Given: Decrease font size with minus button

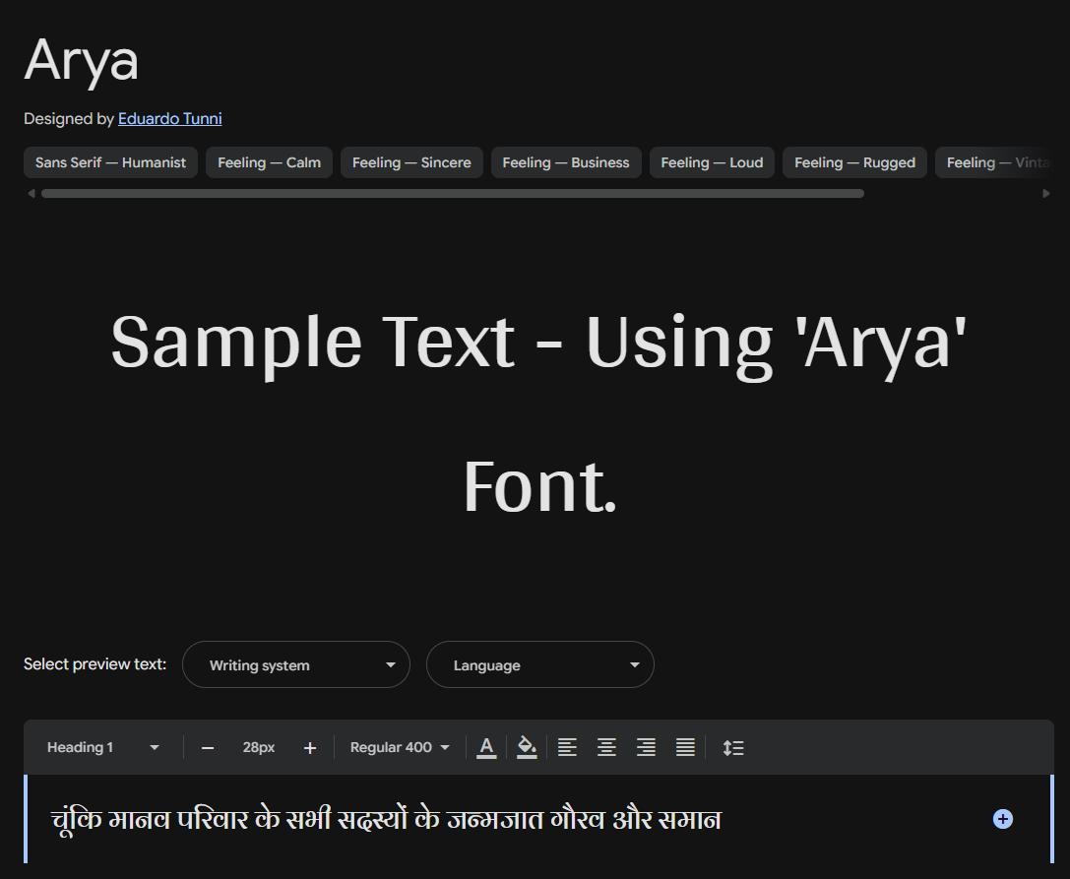Looking at the screenshot, I should [x=208, y=748].
